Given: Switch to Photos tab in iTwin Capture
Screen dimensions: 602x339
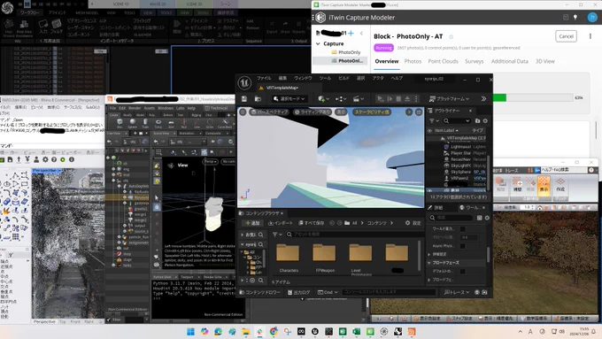Looking at the screenshot, I should (x=413, y=61).
